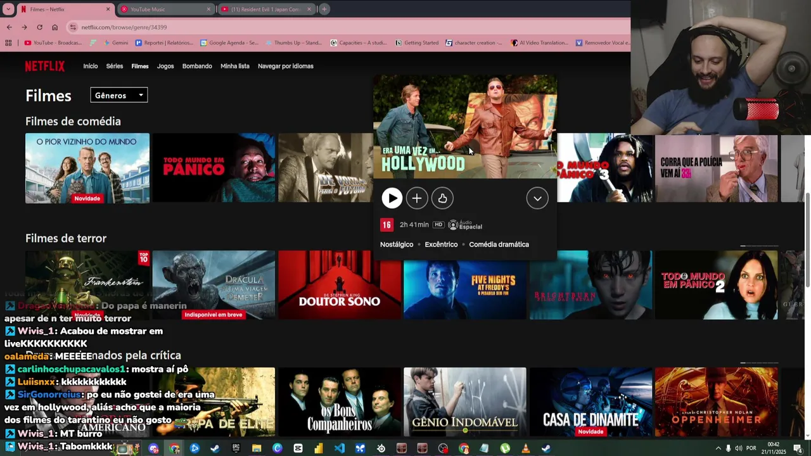Image resolution: width=811 pixels, height=456 pixels.
Task: Open AI Video Translation bookmark
Action: click(x=539, y=43)
